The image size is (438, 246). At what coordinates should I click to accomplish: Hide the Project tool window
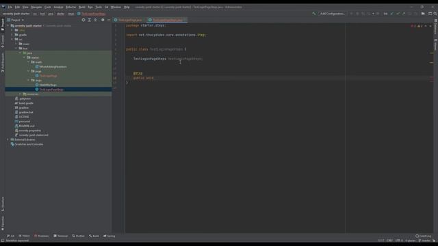point(109,20)
